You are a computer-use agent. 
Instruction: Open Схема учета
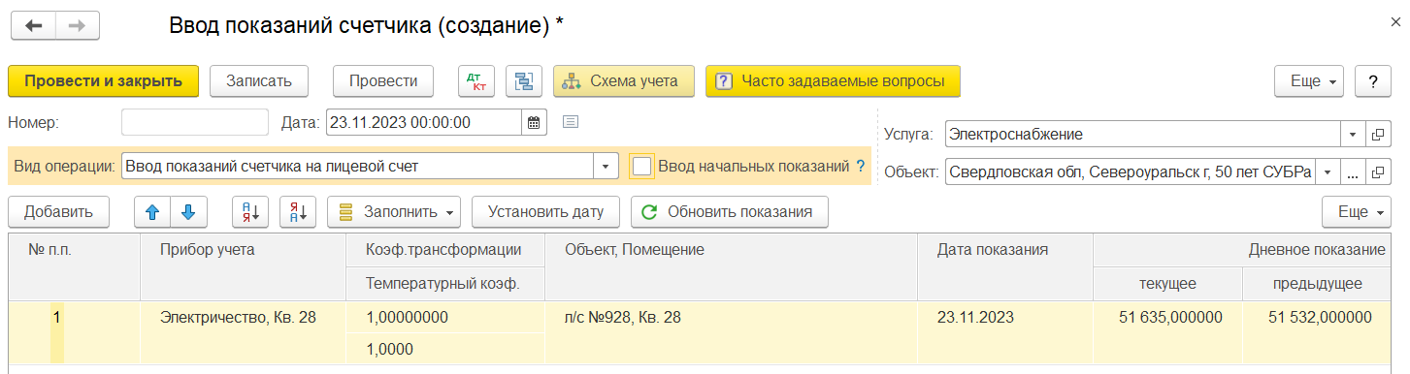[x=624, y=81]
